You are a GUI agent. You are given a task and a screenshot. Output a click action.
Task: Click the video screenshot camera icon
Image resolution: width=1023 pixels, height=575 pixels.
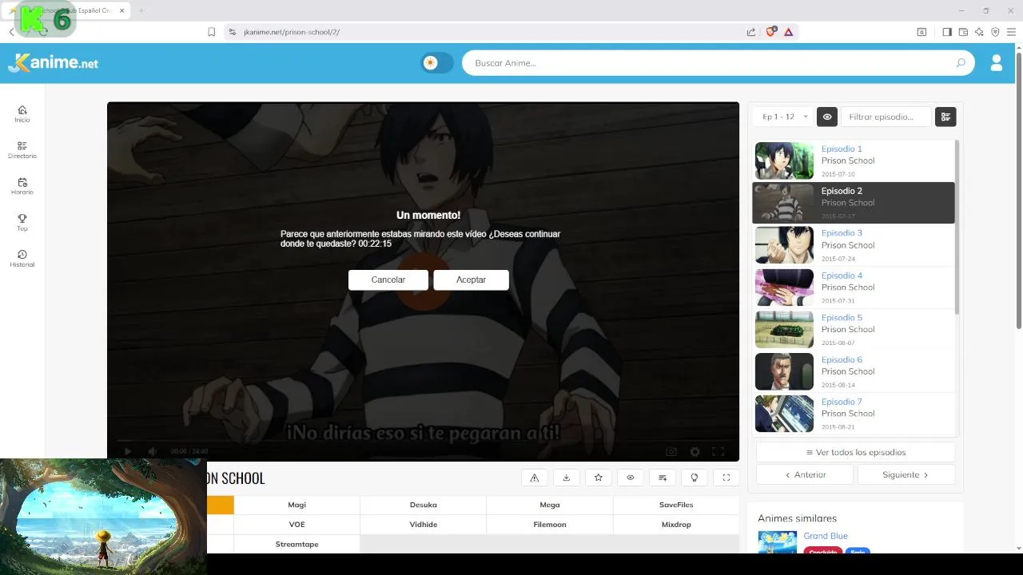click(671, 451)
